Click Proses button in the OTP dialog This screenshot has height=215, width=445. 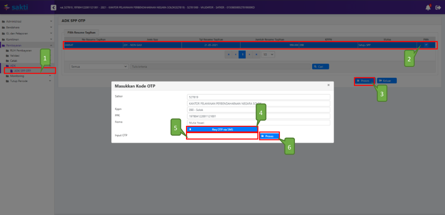coord(269,136)
